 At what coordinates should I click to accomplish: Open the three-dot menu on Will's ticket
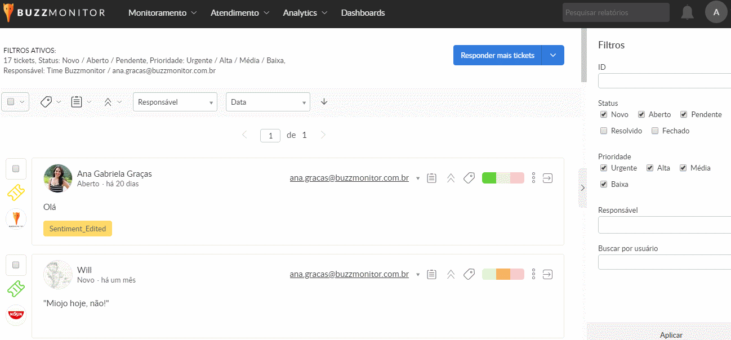(533, 275)
